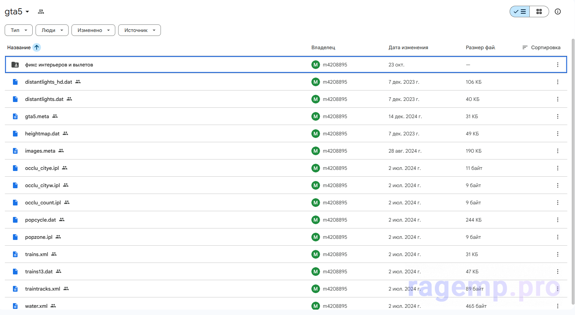Open the info details panel icon

[x=557, y=11]
